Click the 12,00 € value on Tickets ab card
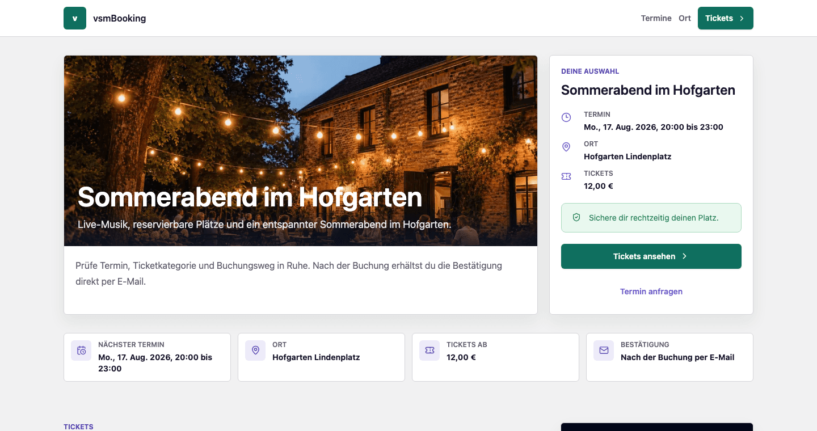 (461, 357)
